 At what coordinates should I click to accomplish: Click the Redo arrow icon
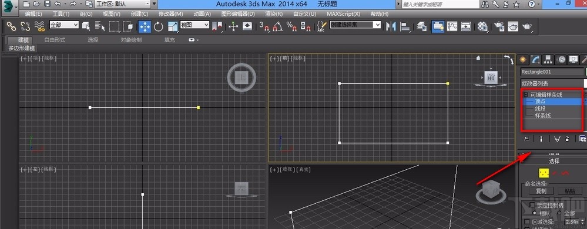tap(73, 4)
